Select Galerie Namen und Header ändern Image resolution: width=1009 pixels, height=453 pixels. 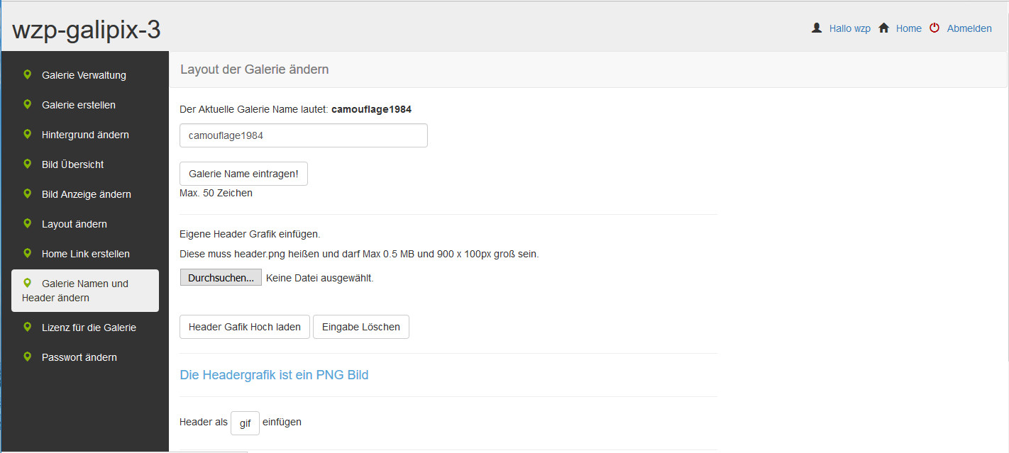(84, 291)
